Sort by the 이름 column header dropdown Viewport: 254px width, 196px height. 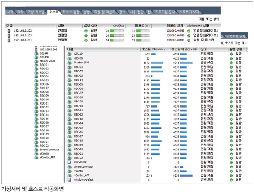pos(138,50)
